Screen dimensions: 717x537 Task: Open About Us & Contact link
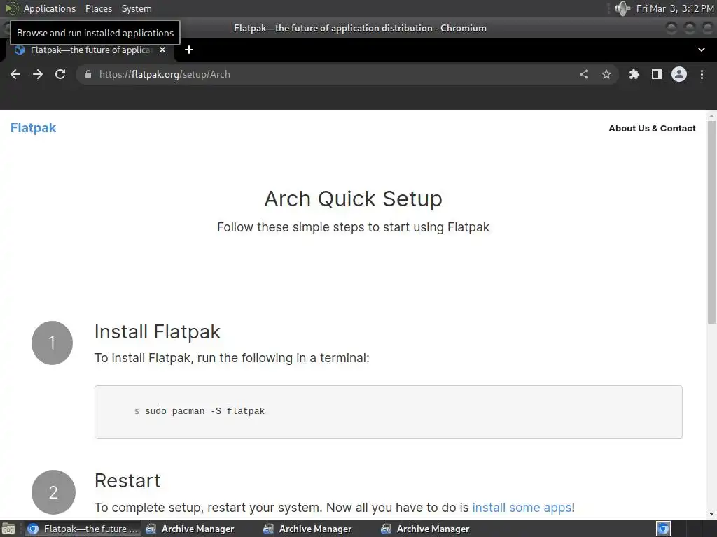tap(652, 129)
